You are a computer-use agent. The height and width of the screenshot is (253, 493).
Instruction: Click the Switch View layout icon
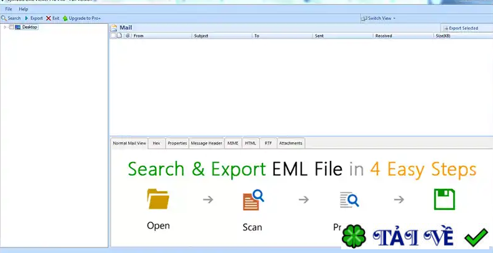364,19
